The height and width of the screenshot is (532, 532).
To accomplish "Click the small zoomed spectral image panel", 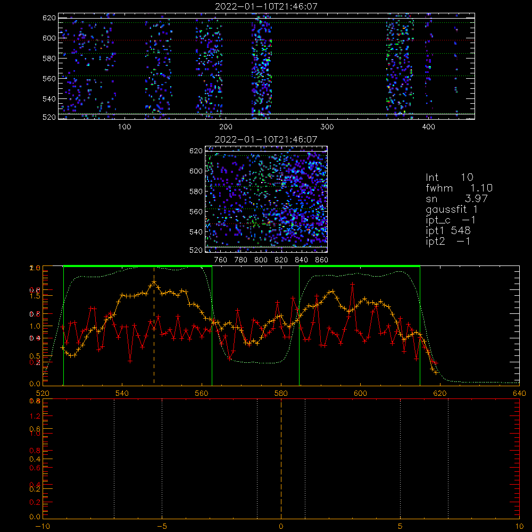I will pos(267,199).
